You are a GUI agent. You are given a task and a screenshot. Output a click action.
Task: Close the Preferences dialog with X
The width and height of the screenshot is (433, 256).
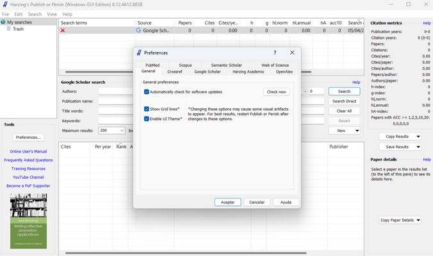pos(292,52)
